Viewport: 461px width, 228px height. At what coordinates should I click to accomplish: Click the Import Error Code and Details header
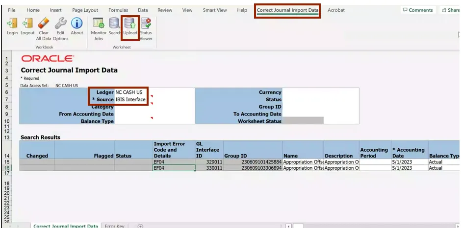click(x=174, y=150)
